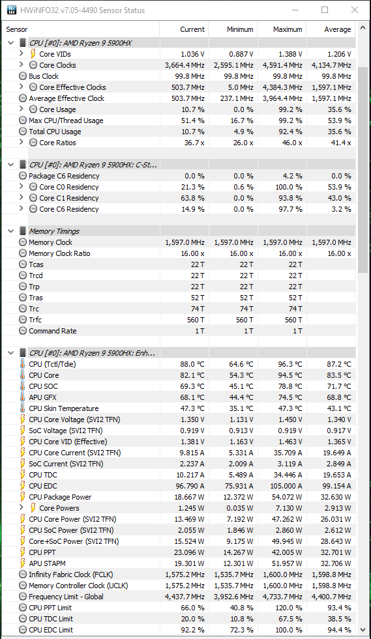
Task: Click the thermometer icon for CPU (Tctl/Tdie)
Action: coord(22,364)
